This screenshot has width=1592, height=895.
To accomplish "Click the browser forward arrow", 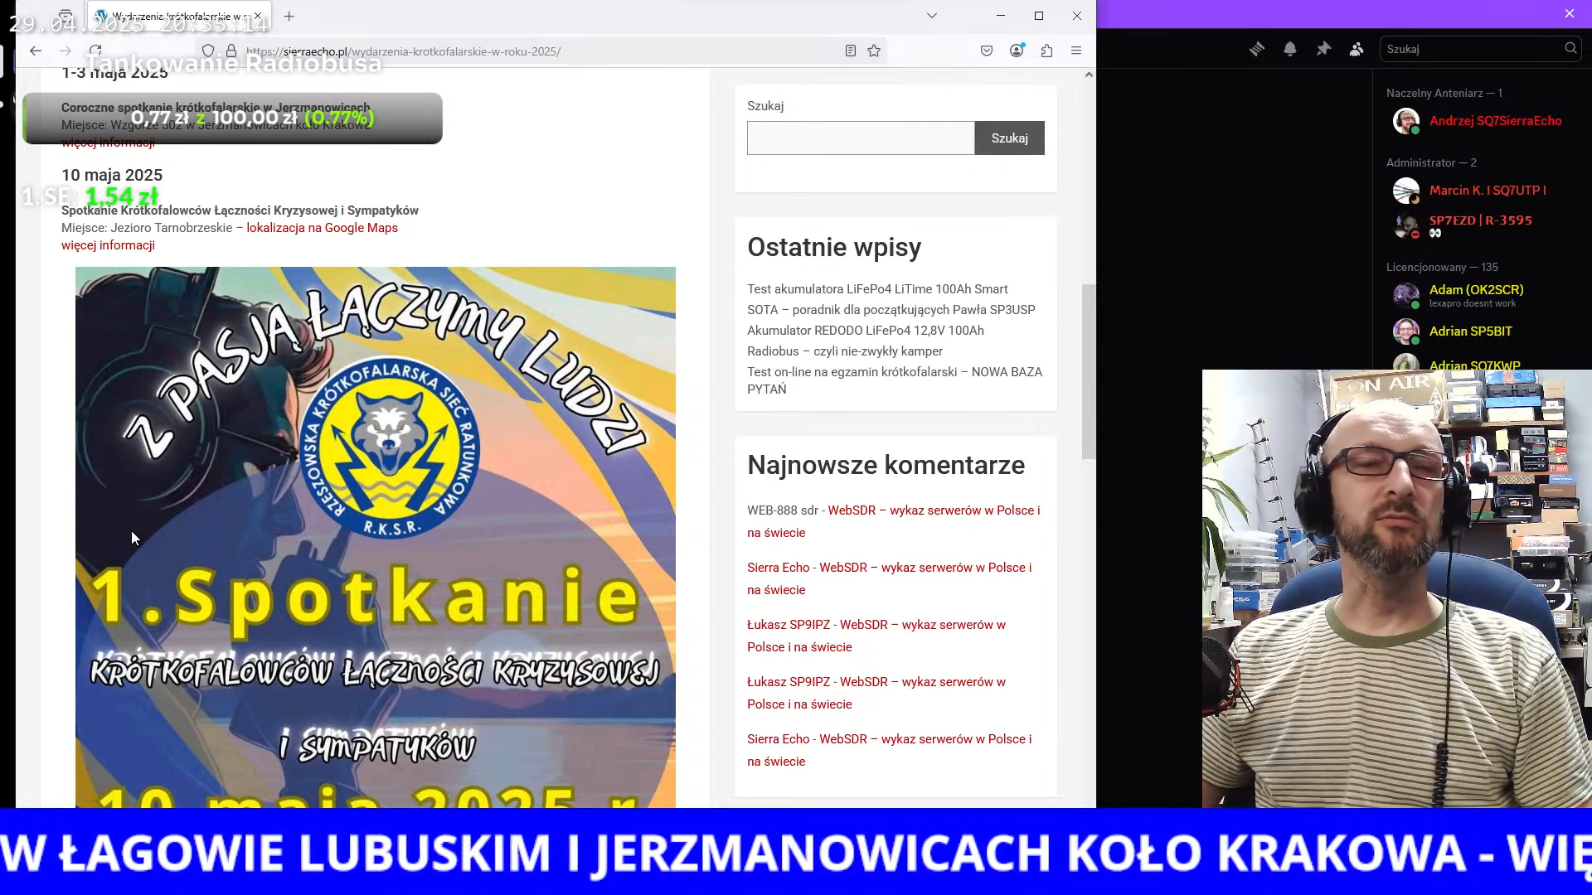I will click(x=66, y=51).
